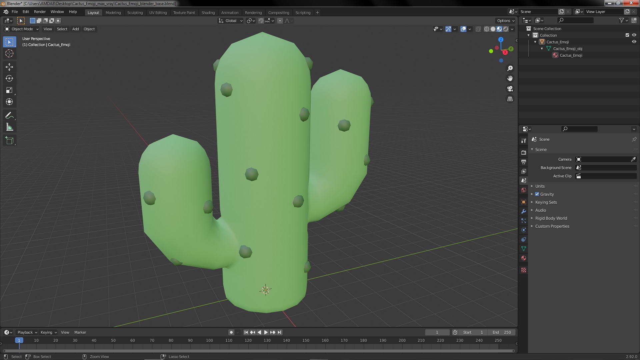Select the Measure tool

[9, 127]
